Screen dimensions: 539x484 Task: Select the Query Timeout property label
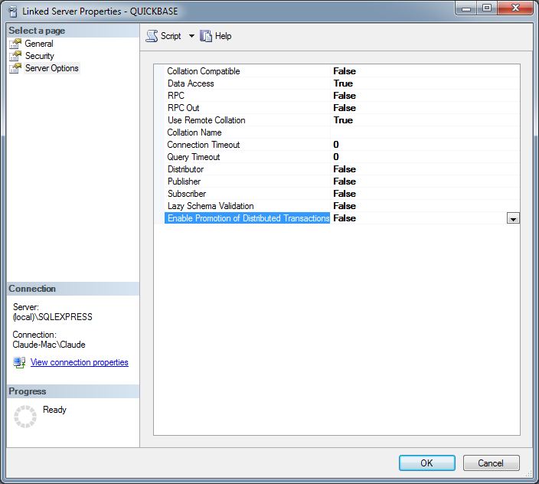coord(193,157)
